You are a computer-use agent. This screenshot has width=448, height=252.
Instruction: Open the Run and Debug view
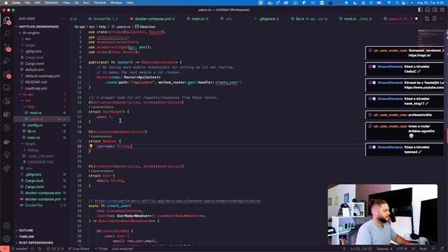pos(7,61)
